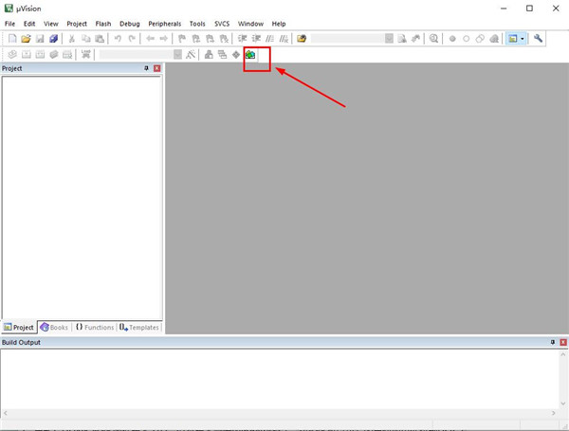Switch to the Templates tab
The height and width of the screenshot is (431, 569).
coord(139,328)
